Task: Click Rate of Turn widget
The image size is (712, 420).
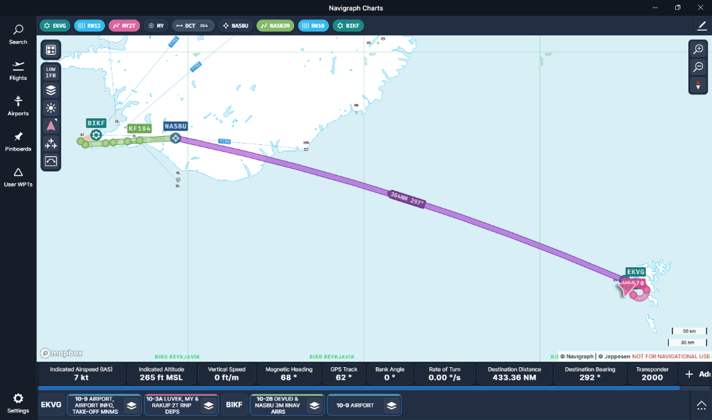Action: [x=444, y=373]
